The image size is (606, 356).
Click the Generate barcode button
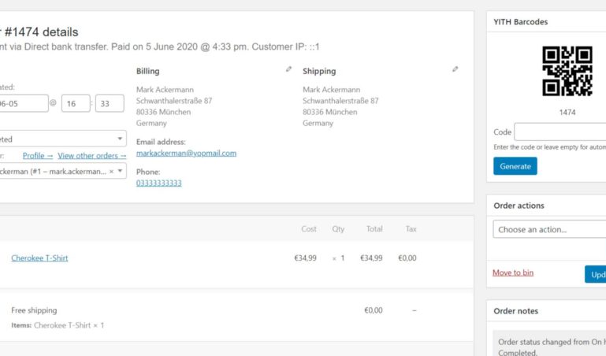click(x=515, y=166)
